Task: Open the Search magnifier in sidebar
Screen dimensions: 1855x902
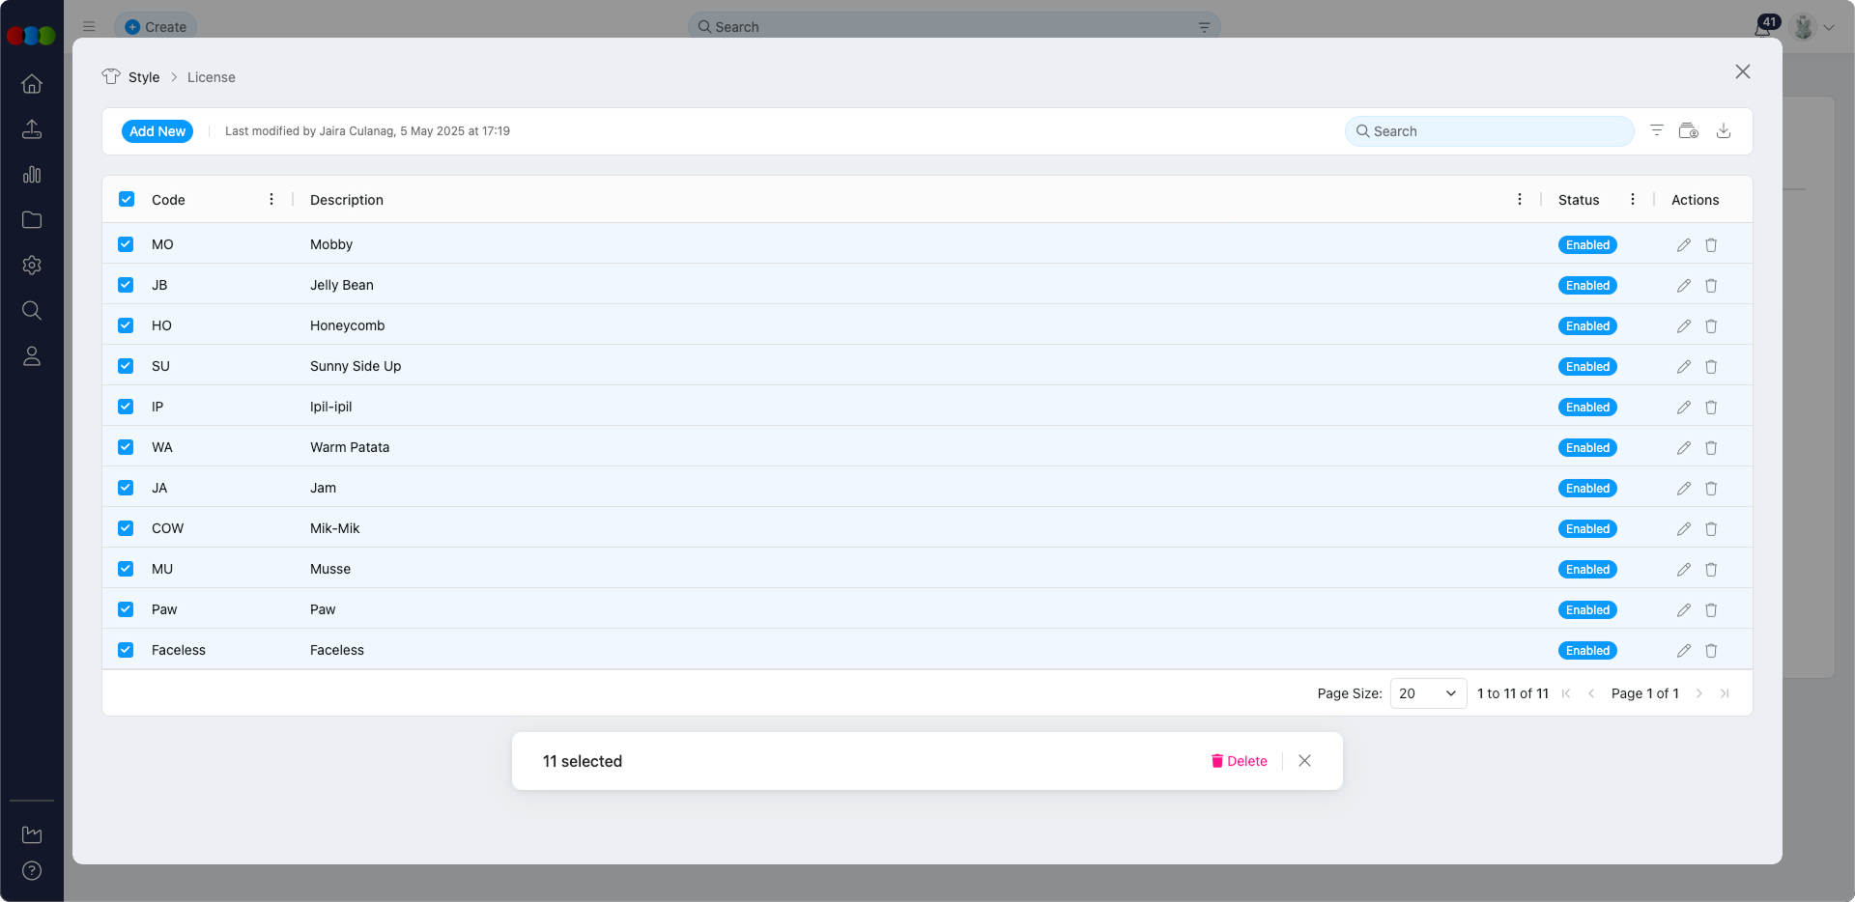Action: pos(32,310)
